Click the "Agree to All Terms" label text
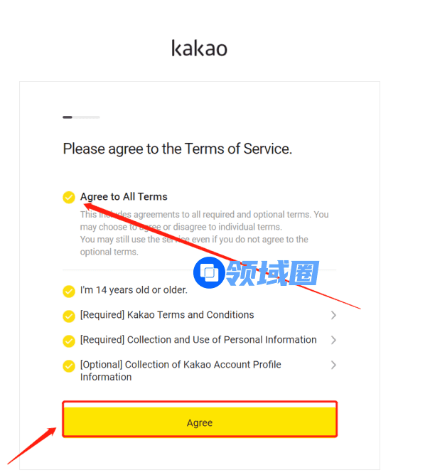Screen dimensions: 430x475 [124, 196]
